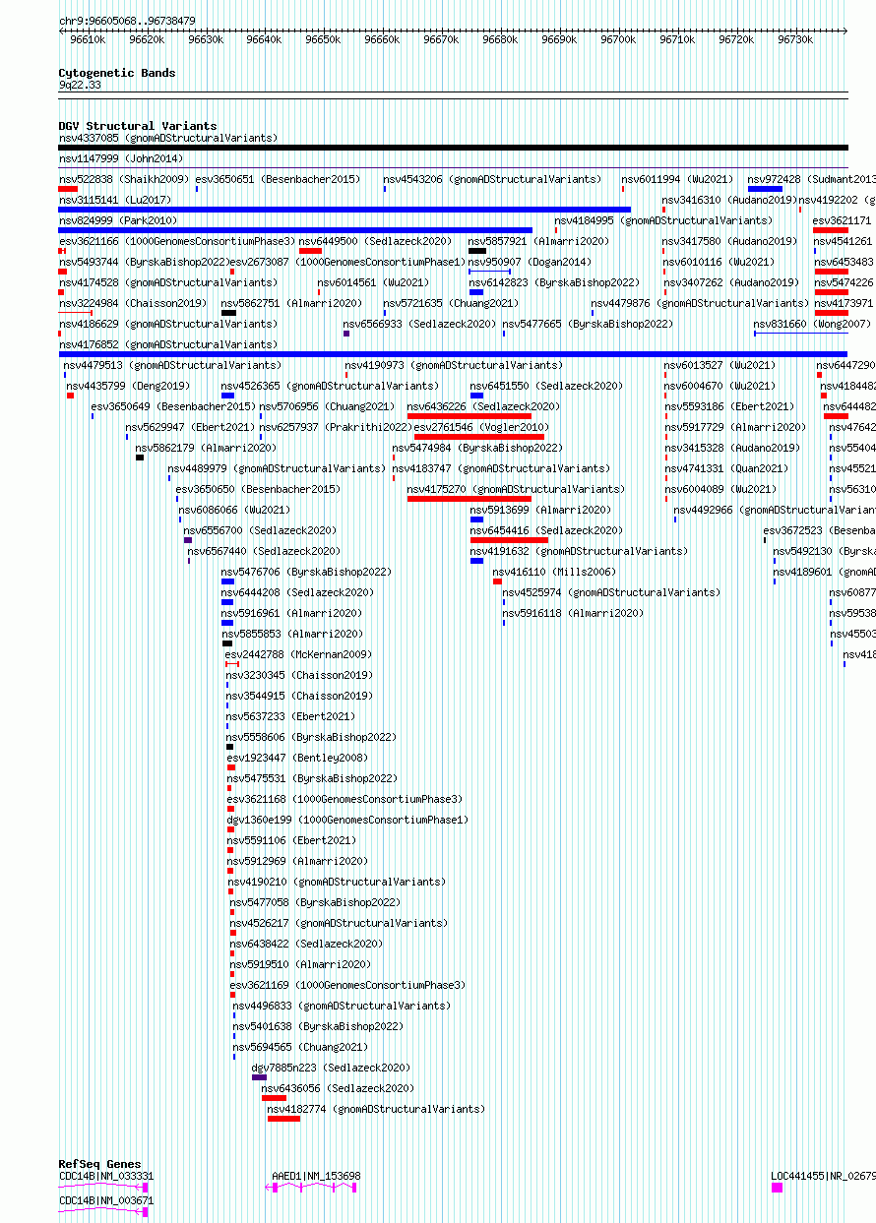Image resolution: width=876 pixels, height=1223 pixels.
Task: Select the 9q22.33 cytogenetic band label
Action: pyautogui.click(x=80, y=86)
